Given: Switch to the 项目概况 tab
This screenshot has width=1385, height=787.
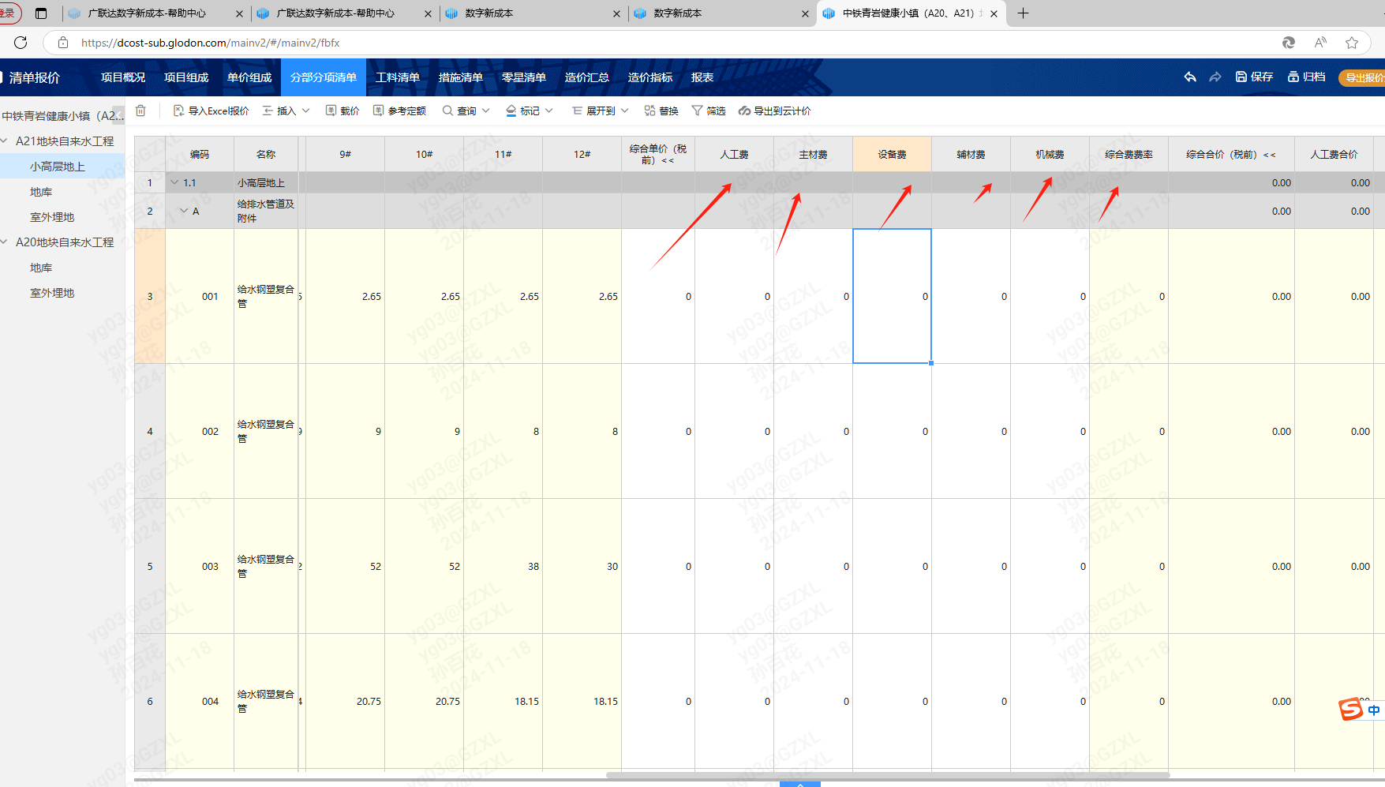Looking at the screenshot, I should [x=123, y=77].
